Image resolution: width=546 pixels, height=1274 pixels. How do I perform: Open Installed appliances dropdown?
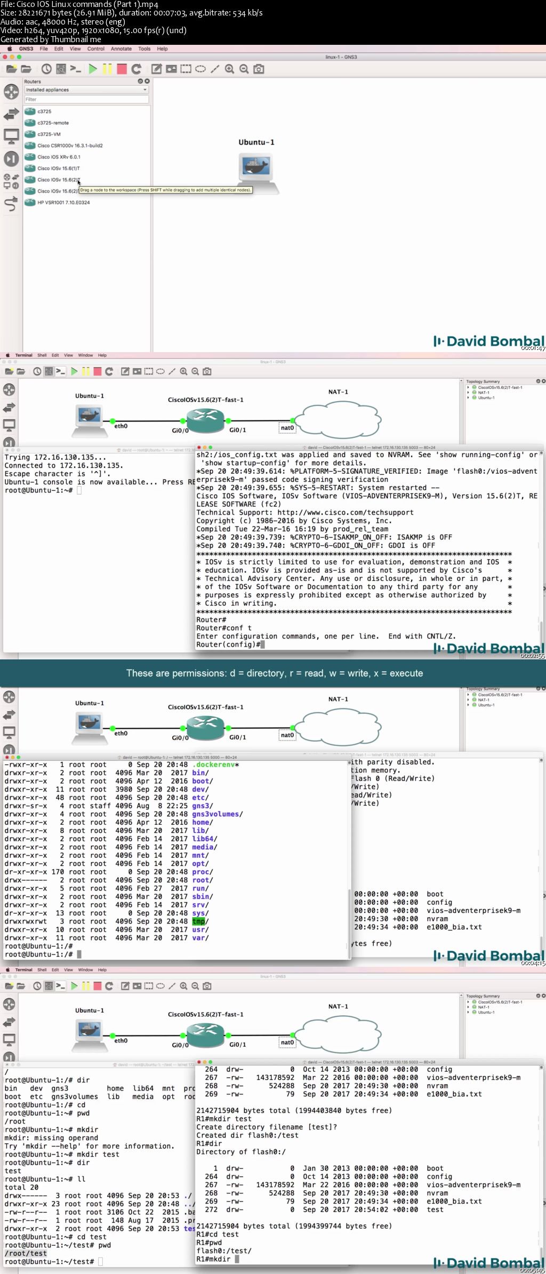[86, 90]
